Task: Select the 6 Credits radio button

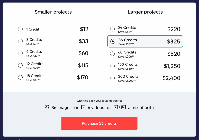Action: [x=20, y=53]
